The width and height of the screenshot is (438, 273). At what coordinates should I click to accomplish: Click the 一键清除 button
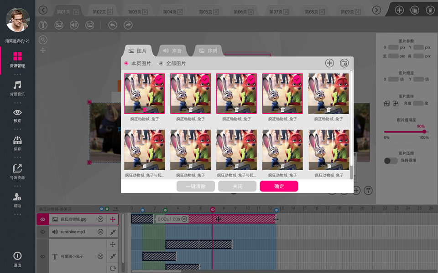pos(196,186)
